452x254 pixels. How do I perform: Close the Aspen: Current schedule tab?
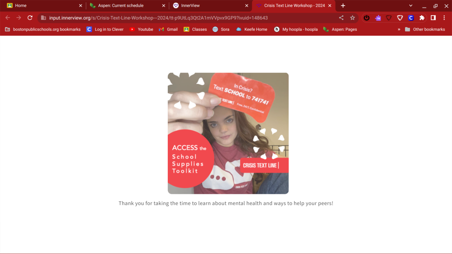[x=163, y=6]
